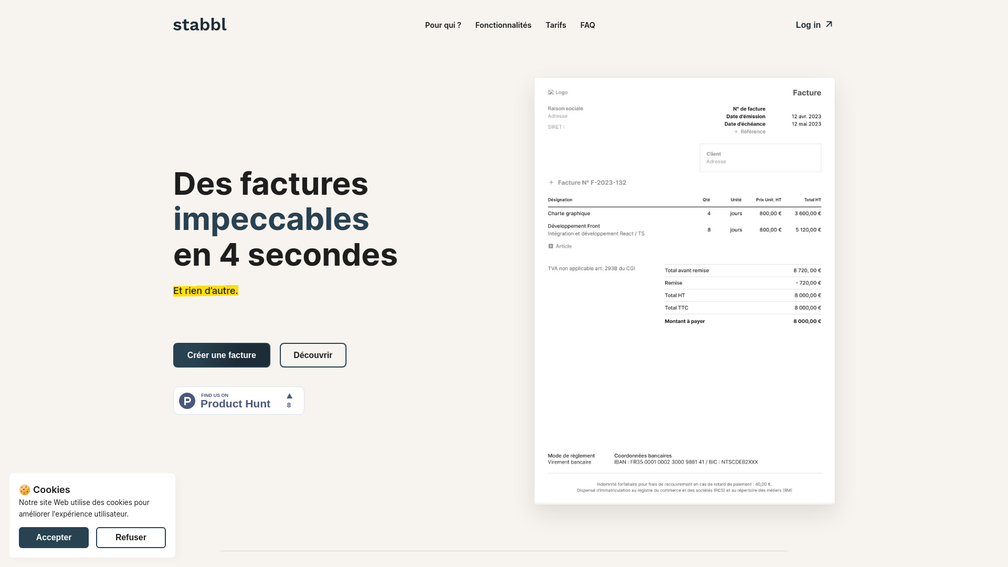Decline cookies via the Refuser button
The image size is (1008, 567).
(x=131, y=537)
